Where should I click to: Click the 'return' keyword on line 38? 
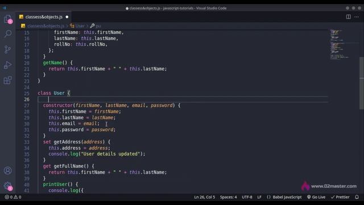coord(56,172)
